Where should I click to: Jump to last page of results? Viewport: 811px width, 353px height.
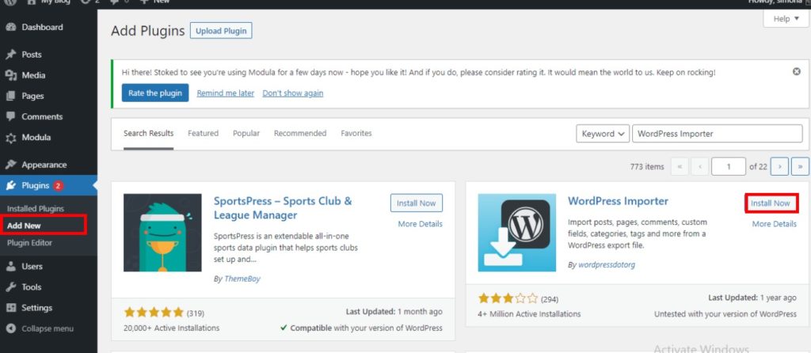click(x=800, y=166)
